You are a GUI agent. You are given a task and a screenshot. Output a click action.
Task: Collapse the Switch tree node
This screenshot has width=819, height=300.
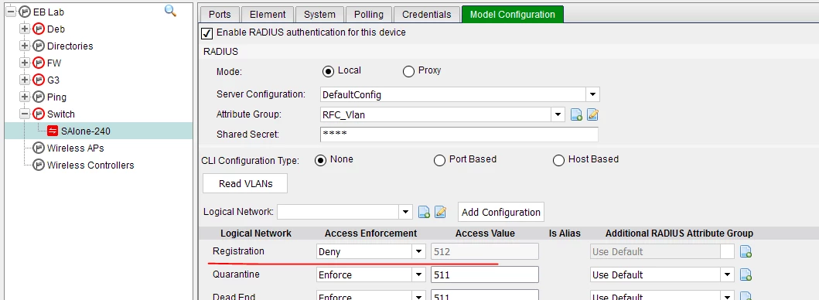25,114
